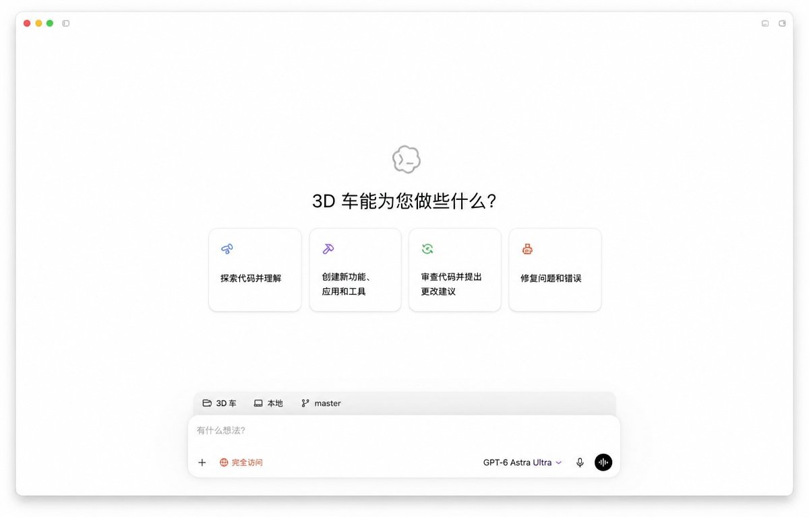Click the orange bug-fix icon on the fourth card
This screenshot has width=809, height=517.
(x=527, y=249)
